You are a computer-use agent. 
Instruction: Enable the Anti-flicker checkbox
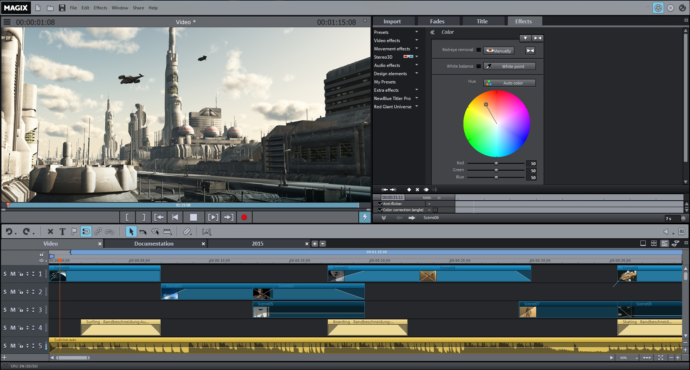click(x=380, y=204)
